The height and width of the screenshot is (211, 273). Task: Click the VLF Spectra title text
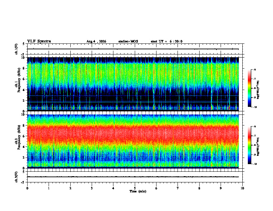click(x=39, y=41)
